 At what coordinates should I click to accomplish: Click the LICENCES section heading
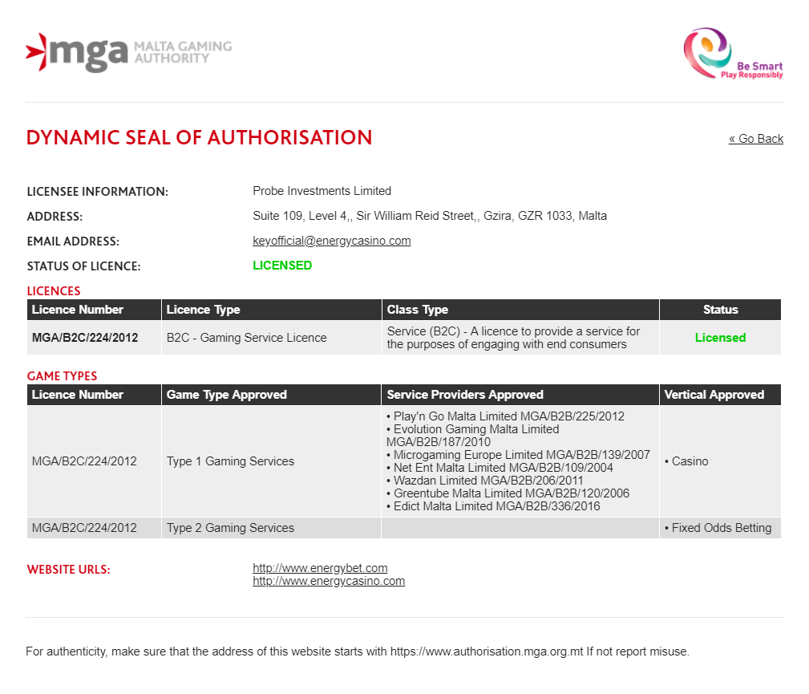tap(54, 291)
